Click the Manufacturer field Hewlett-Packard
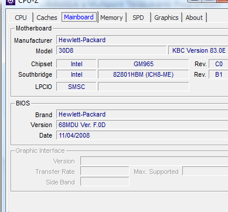 142,40
